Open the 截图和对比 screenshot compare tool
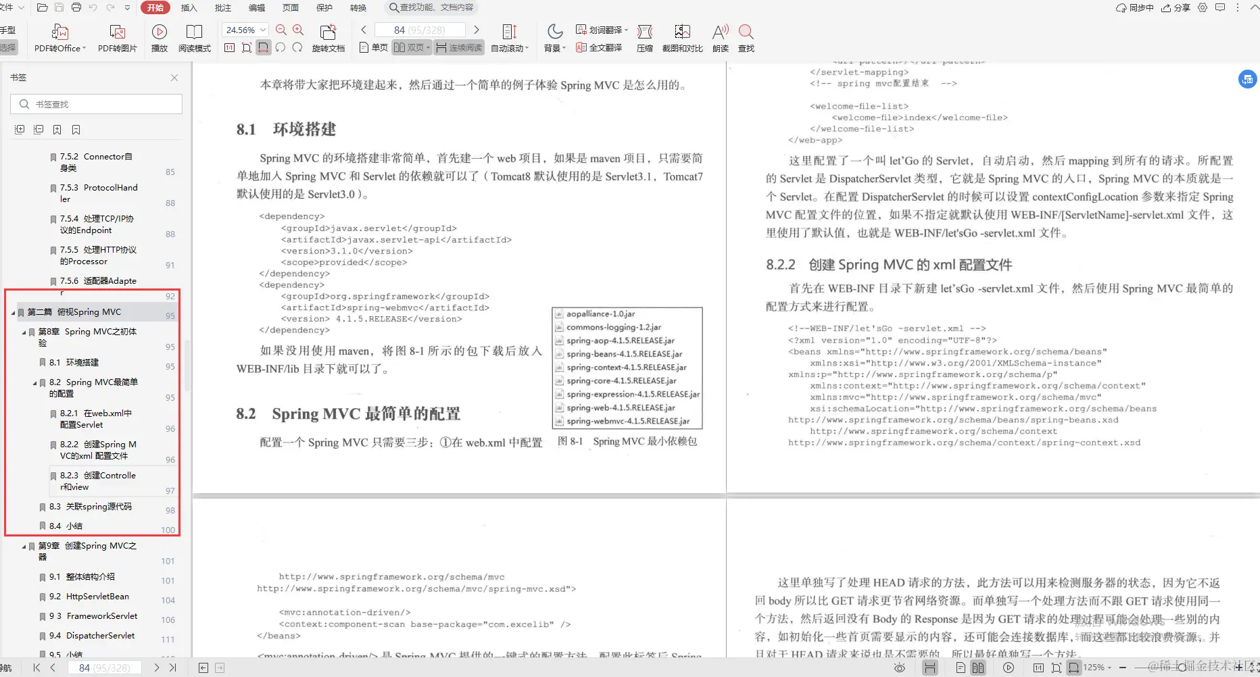1260x677 pixels. coord(683,37)
